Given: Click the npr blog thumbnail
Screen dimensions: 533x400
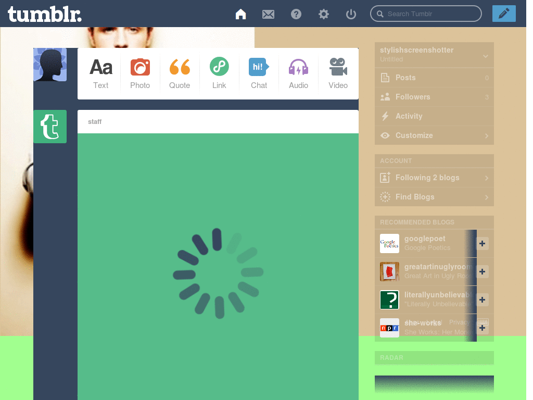Looking at the screenshot, I should [389, 328].
